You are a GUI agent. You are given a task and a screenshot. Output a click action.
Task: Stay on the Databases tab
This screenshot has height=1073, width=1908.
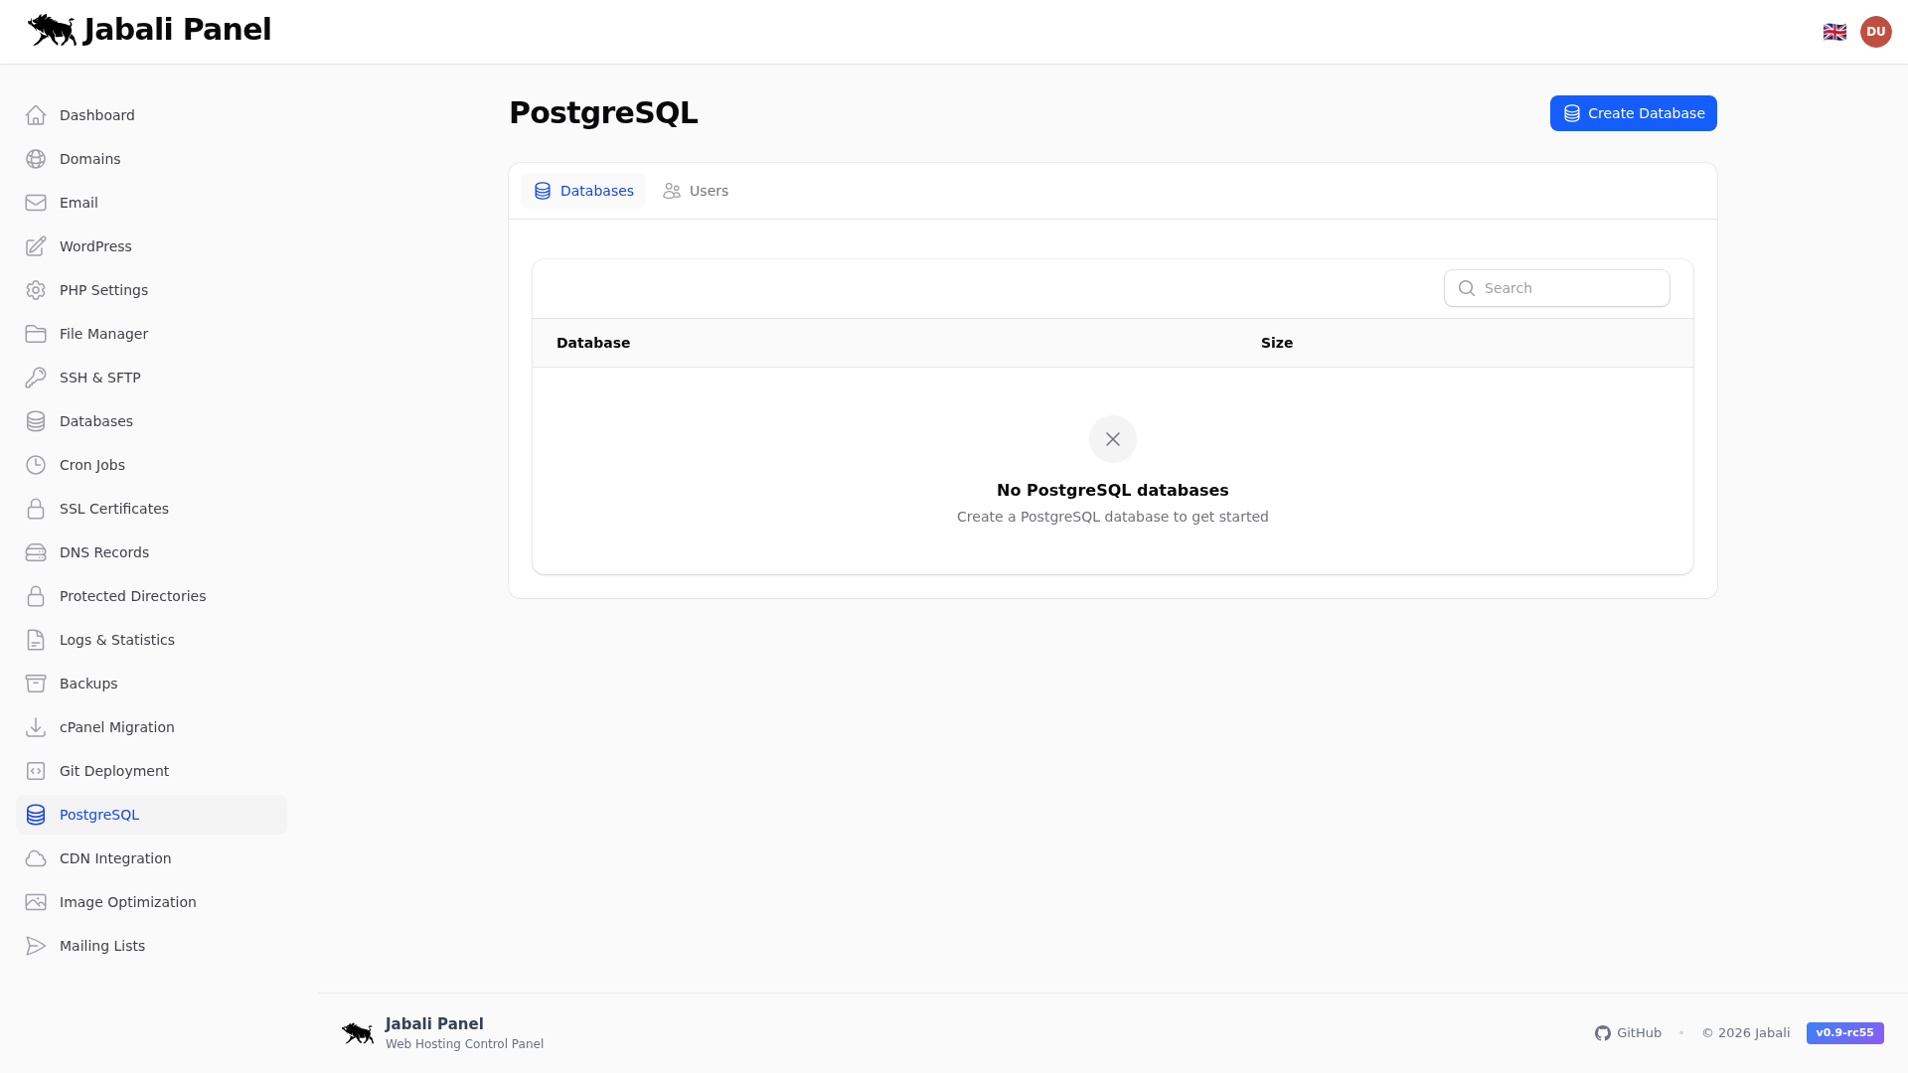[583, 190]
